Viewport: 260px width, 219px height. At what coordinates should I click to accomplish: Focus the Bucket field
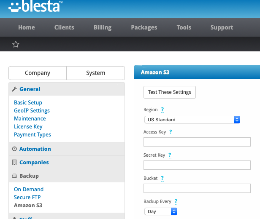[197, 188]
